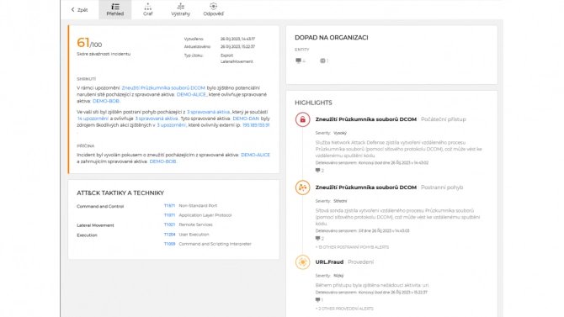Open DEMO-ALICE link in Shrnutí section
The height and width of the screenshot is (317, 564).
point(191,94)
